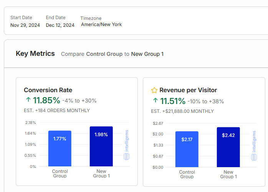Click the Start Date value Nov 29, 2024

pos(25,25)
